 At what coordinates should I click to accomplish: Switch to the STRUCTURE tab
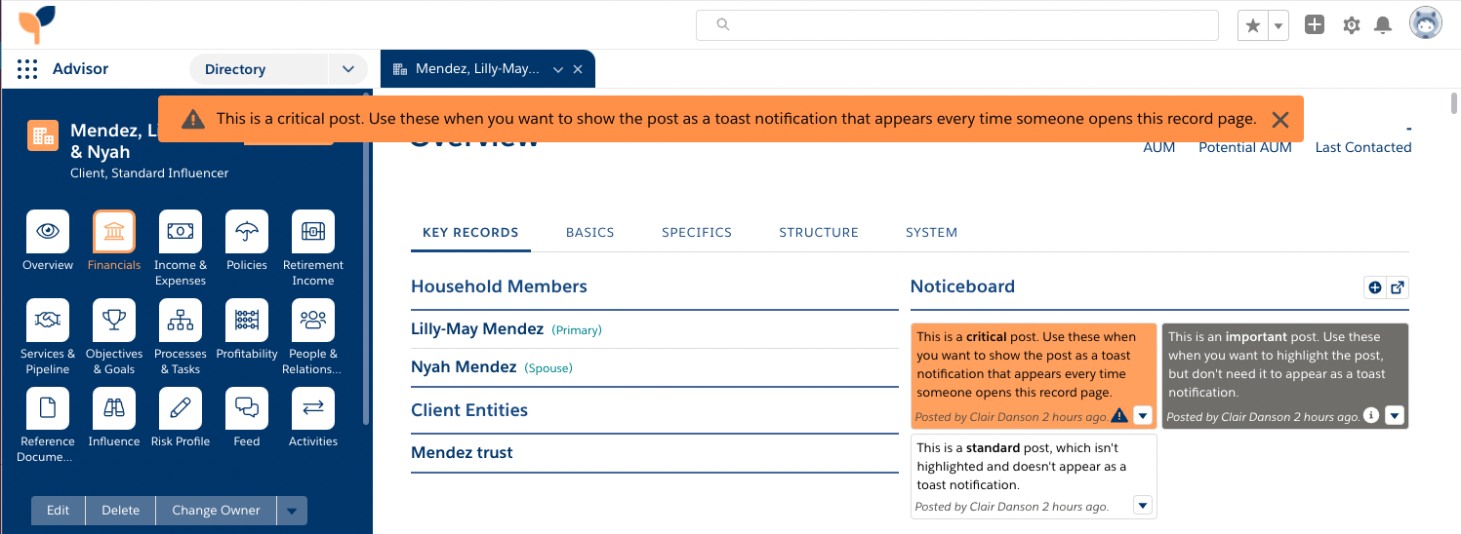tap(819, 232)
